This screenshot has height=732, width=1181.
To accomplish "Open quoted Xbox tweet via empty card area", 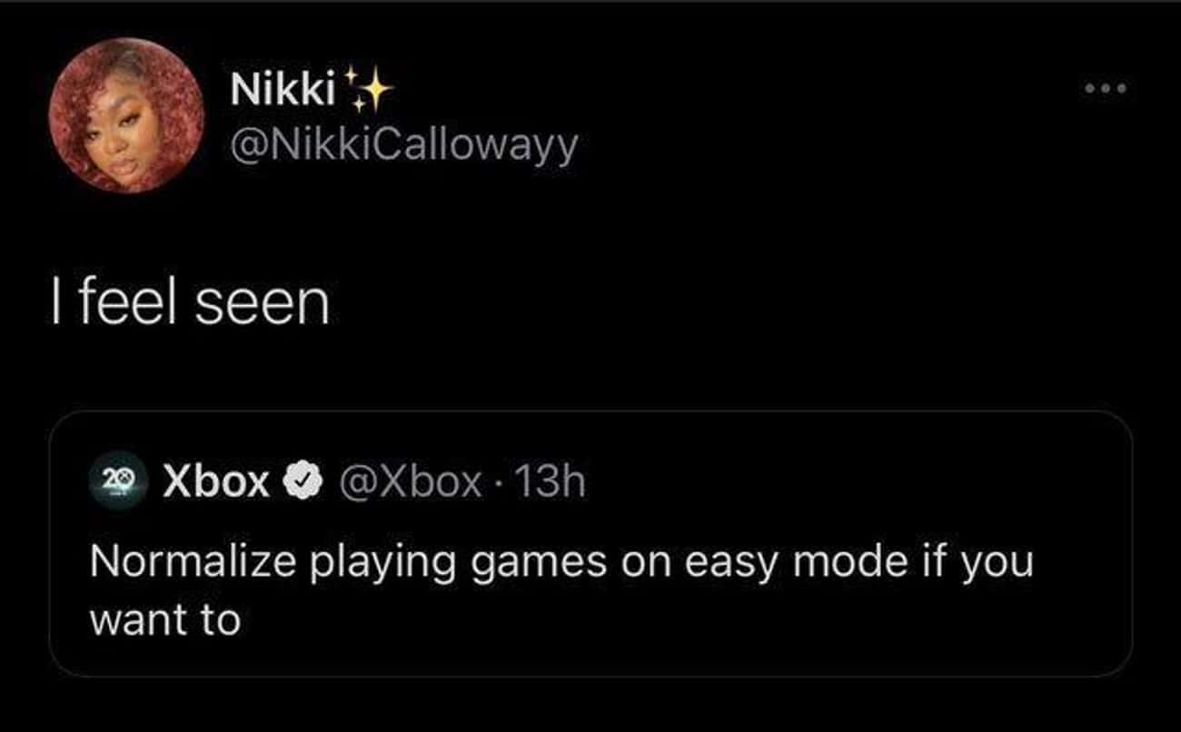I will [727, 627].
